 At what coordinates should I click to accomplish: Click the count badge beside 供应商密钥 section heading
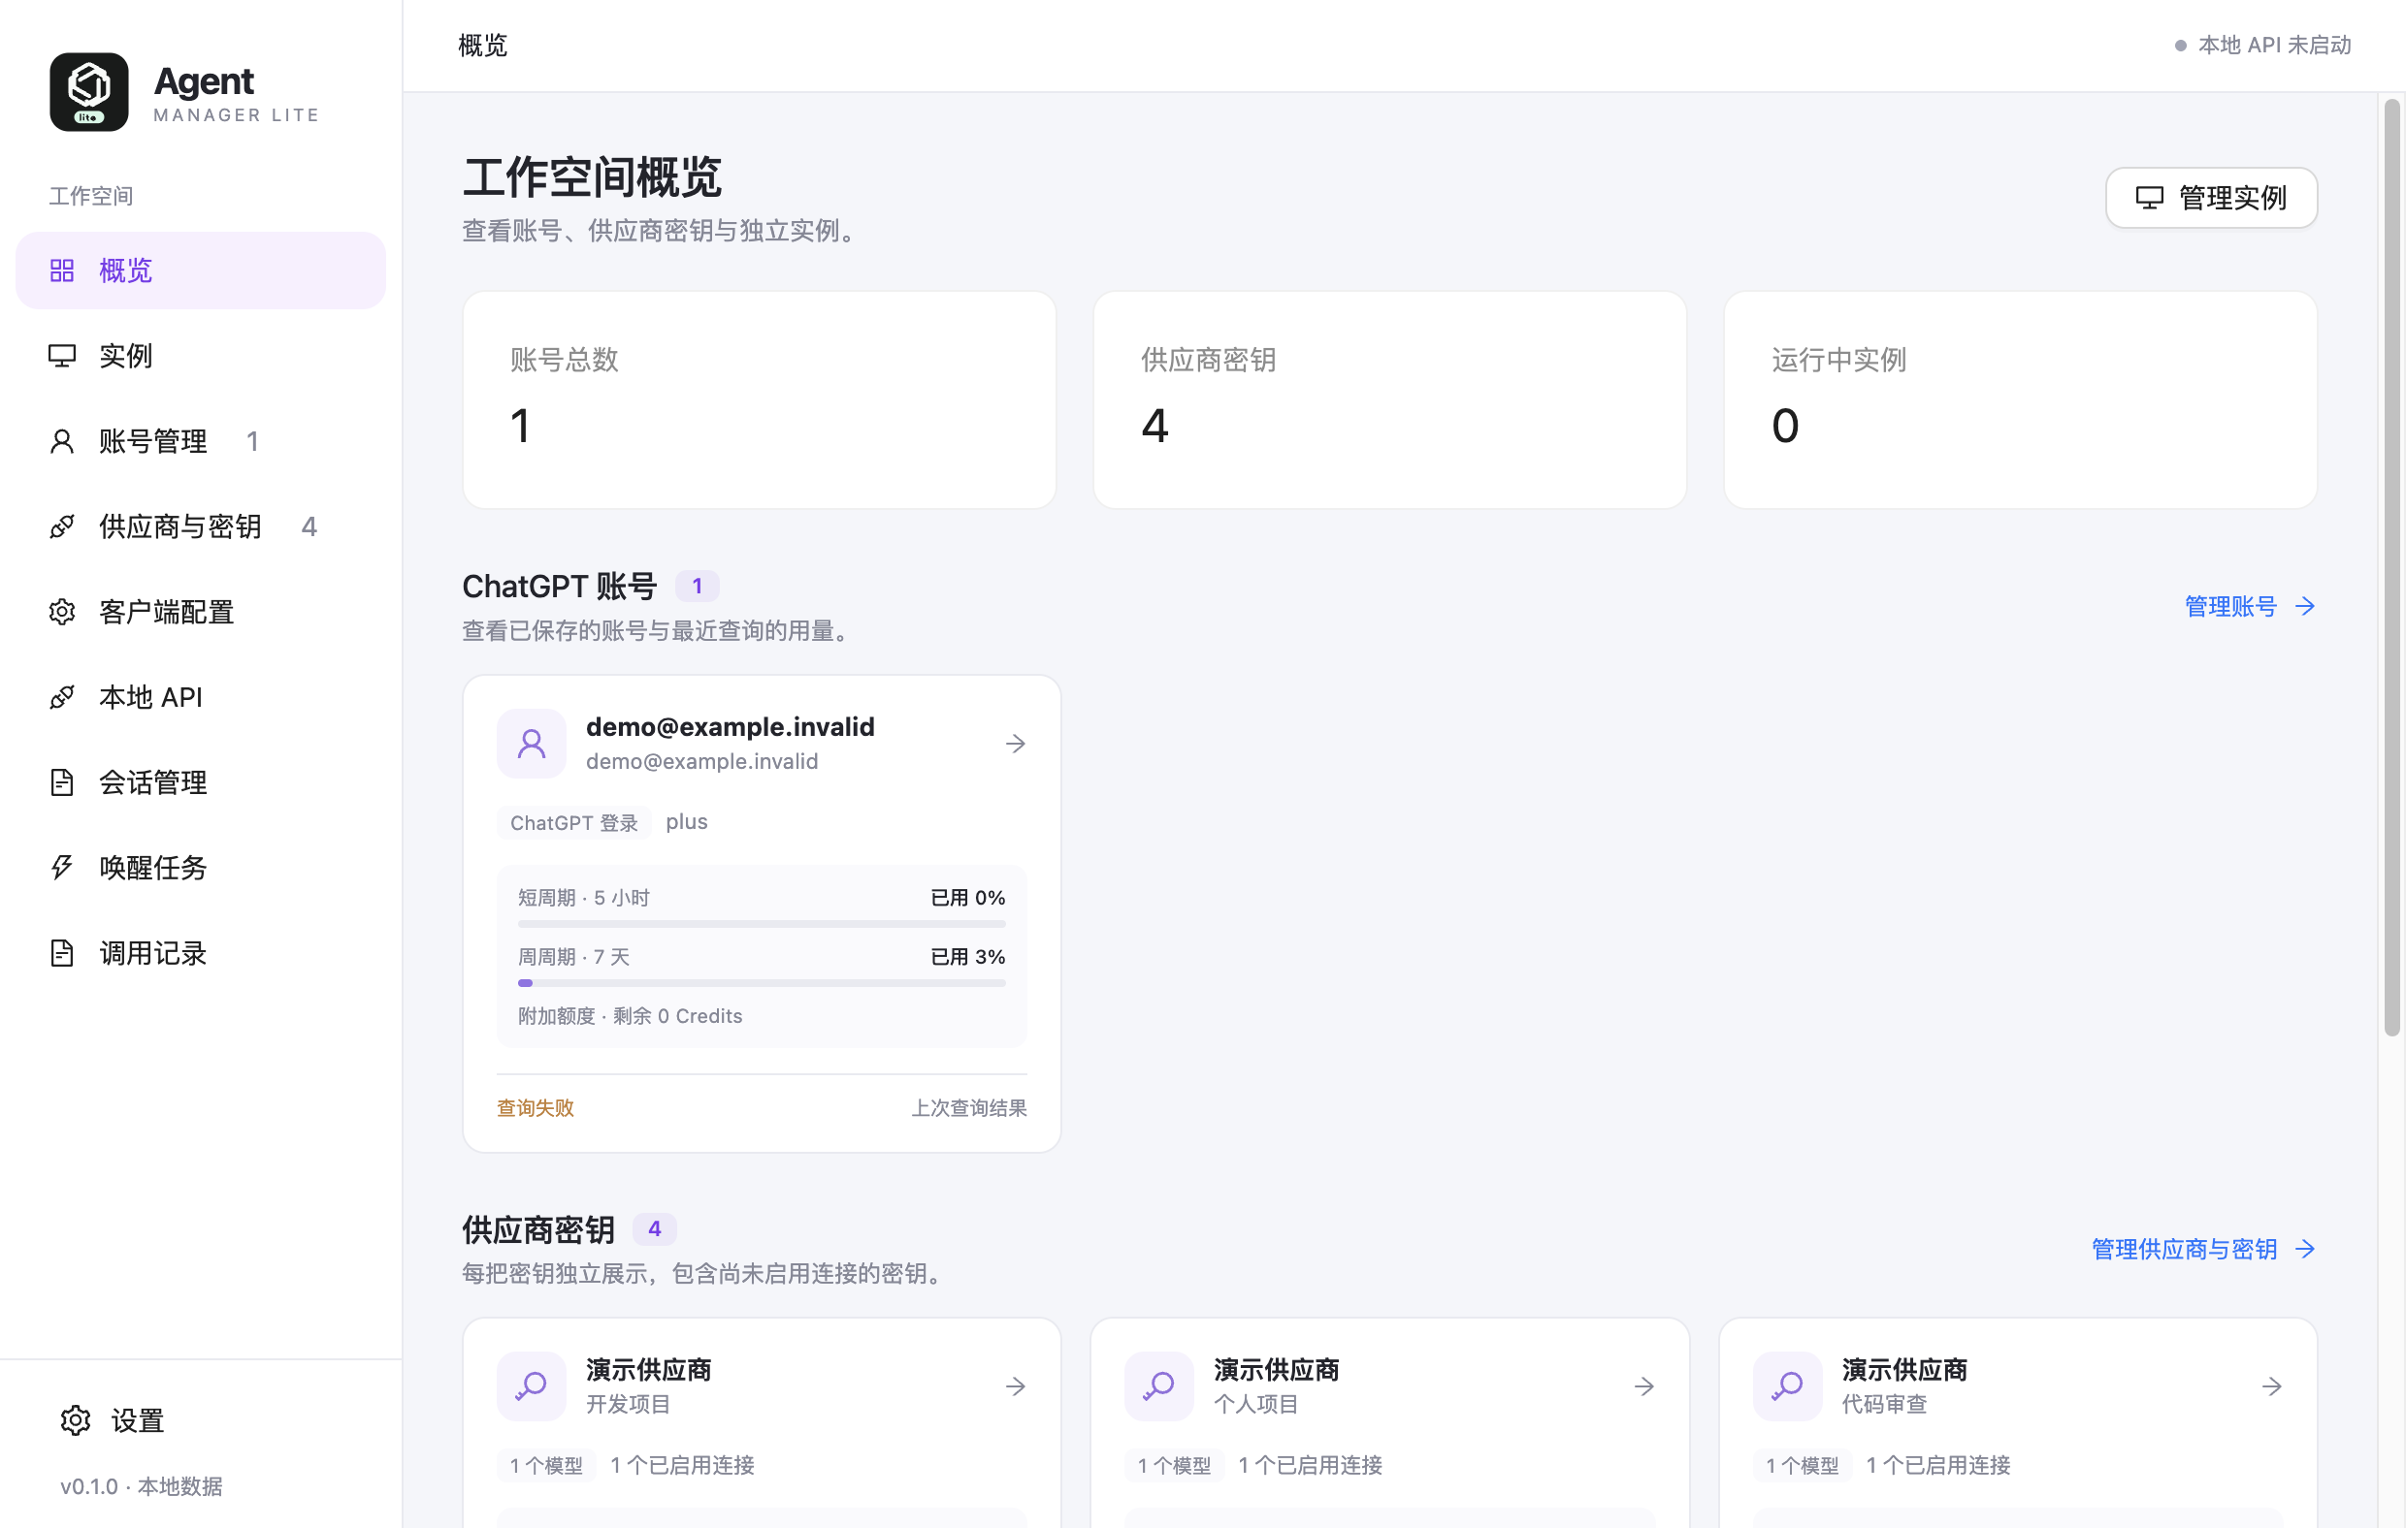(655, 1229)
